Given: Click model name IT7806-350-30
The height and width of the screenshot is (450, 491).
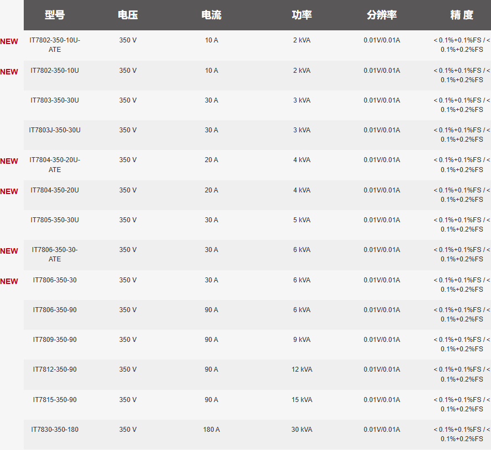Looking at the screenshot, I should [x=55, y=280].
